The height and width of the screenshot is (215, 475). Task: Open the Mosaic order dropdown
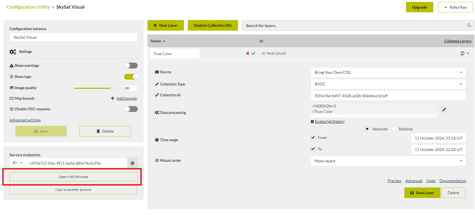[388, 161]
